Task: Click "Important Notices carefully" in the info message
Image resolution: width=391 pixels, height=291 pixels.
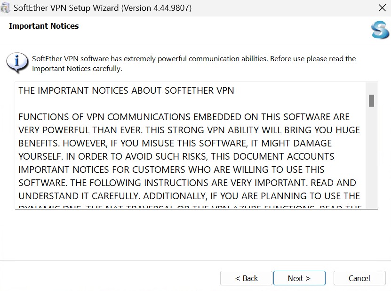Action: (77, 69)
